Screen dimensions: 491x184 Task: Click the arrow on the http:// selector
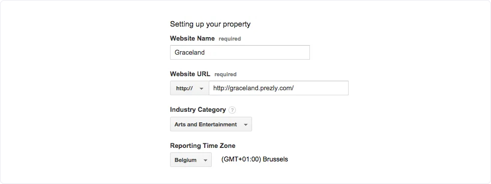[x=201, y=89]
